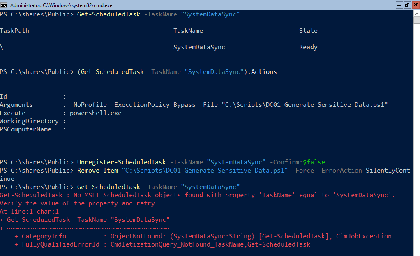Click the 'Remove-Item' command

click(x=97, y=171)
